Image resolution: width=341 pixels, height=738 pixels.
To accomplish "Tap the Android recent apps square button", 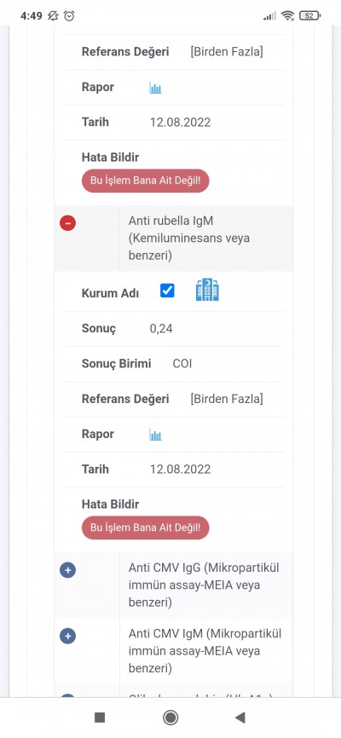I will tap(100, 718).
